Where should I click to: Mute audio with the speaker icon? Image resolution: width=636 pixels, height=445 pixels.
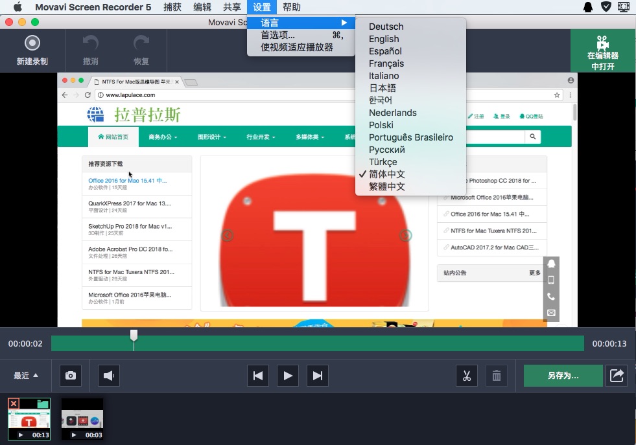(x=109, y=376)
